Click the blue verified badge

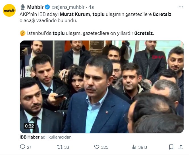coord(47,7)
